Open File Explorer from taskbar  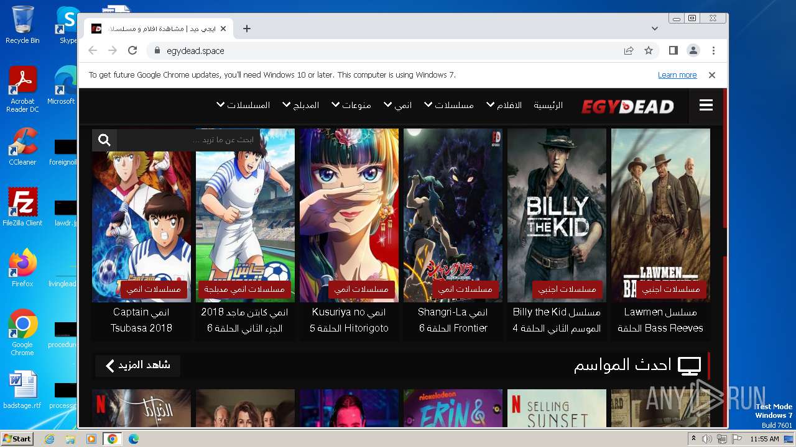[70, 439]
